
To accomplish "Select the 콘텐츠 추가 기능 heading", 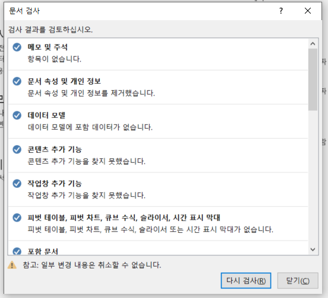I will click(55, 149).
